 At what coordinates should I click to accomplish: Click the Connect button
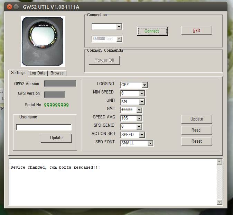tap(152, 31)
